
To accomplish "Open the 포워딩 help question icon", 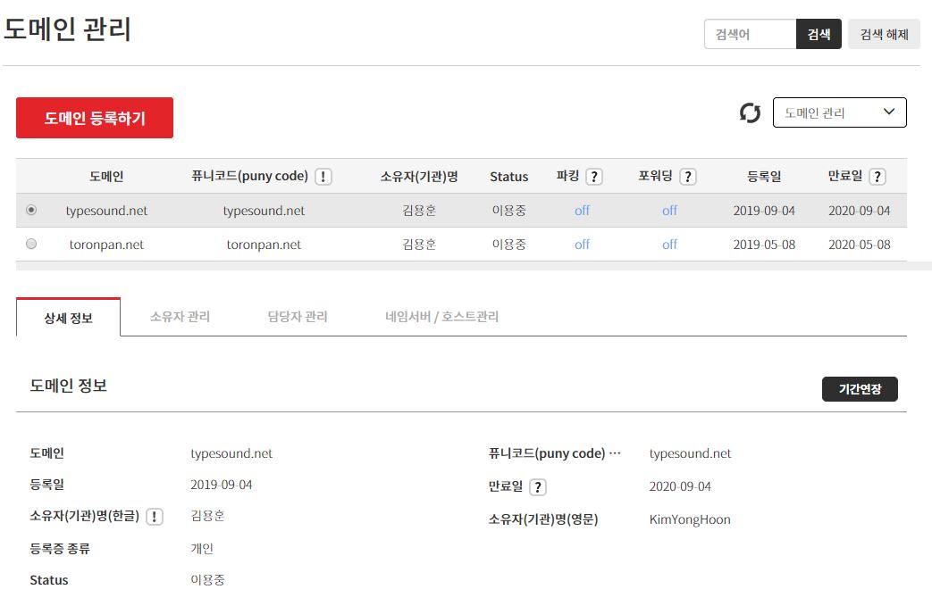I will pos(687,177).
